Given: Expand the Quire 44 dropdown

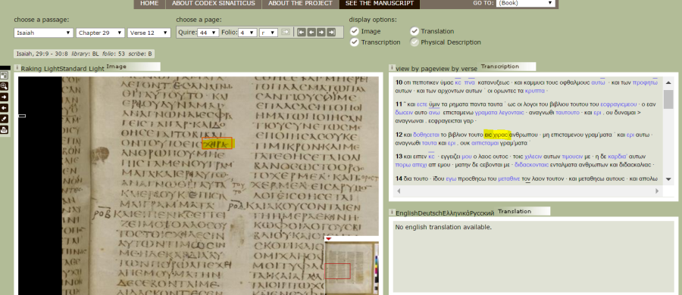Looking at the screenshot, I should coord(208,33).
